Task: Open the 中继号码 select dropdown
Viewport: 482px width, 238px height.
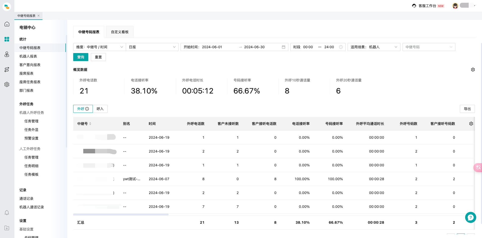Action: click(x=429, y=47)
